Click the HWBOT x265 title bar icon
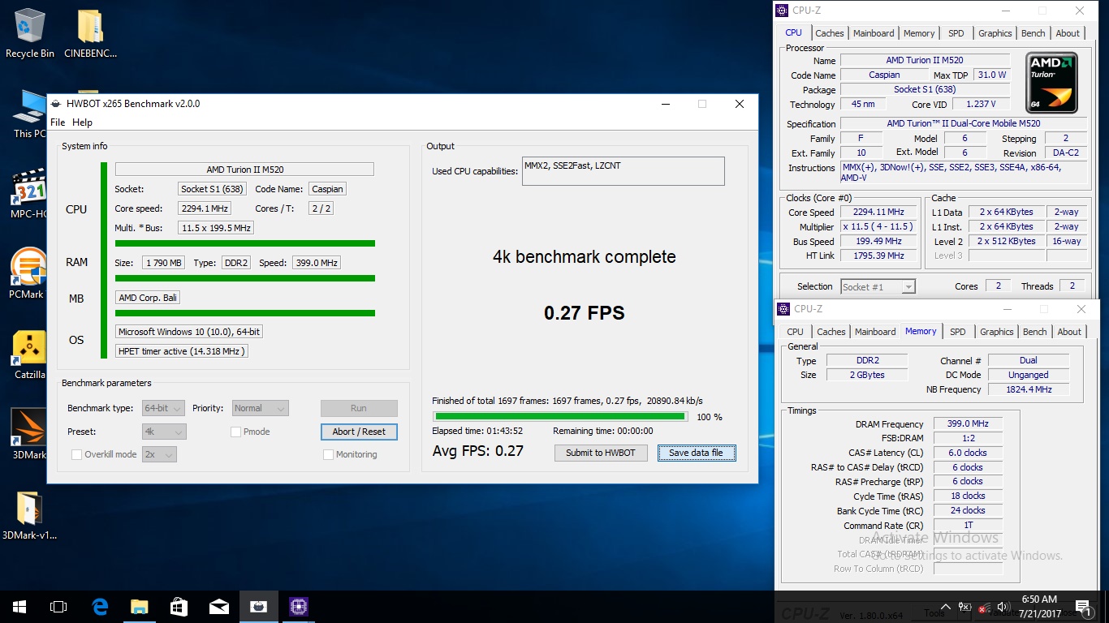The width and height of the screenshot is (1109, 623). tap(55, 104)
